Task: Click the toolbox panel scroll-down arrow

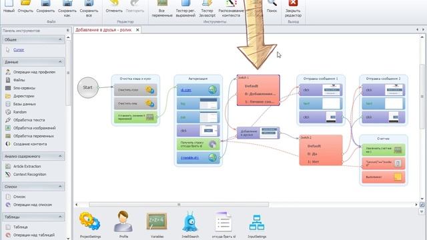Action: click(68, 238)
